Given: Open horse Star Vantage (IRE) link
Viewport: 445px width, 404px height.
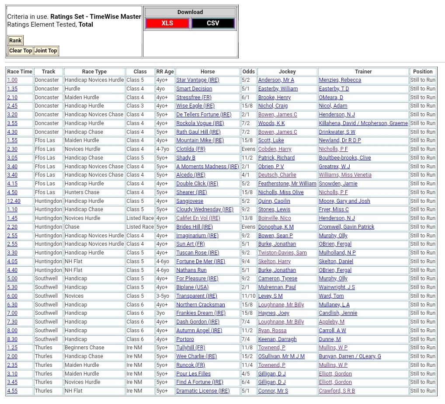Looking at the screenshot, I should point(198,80).
